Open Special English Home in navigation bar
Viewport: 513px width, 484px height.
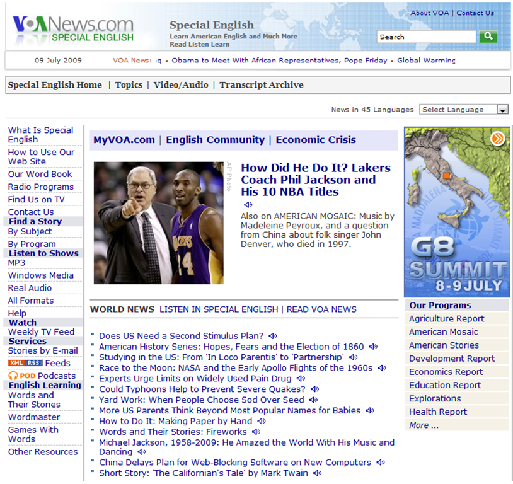[55, 85]
